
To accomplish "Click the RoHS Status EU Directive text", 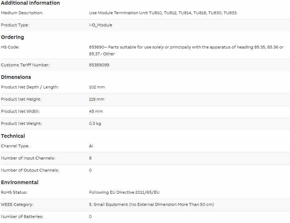I will [124, 192].
